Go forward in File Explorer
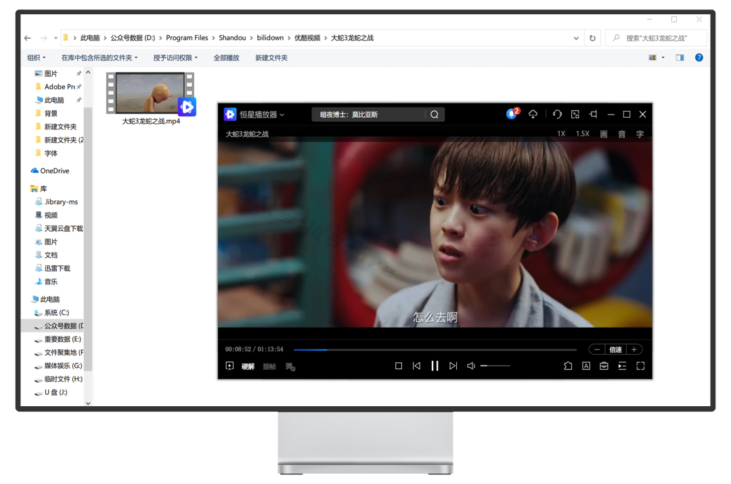Viewport: 731px width, 484px height. tap(43, 38)
